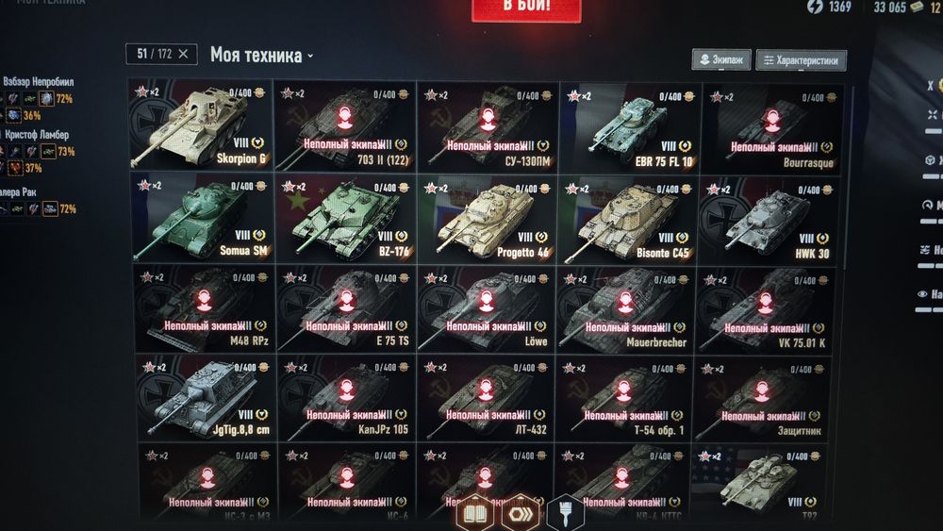This screenshot has width=943, height=531.
Task: Open the paint brush customization icon
Action: point(565,513)
